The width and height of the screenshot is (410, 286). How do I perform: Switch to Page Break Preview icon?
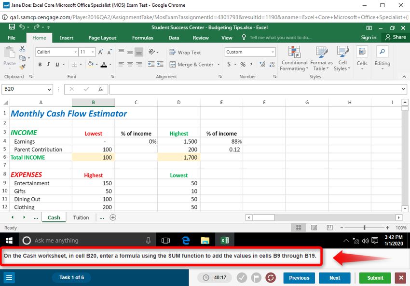click(330, 228)
